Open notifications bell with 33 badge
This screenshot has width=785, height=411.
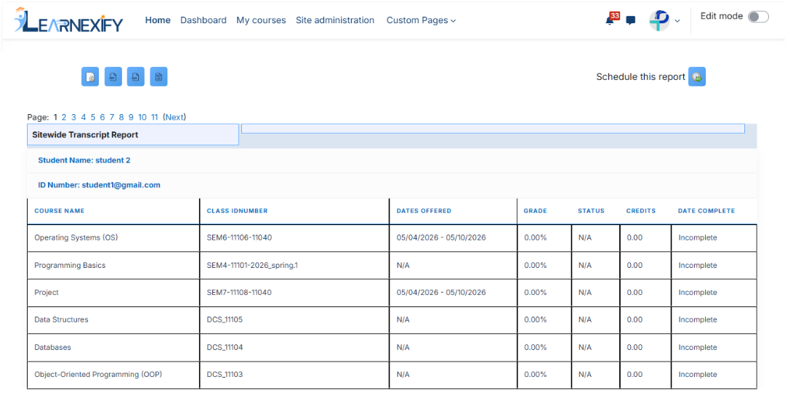click(611, 20)
